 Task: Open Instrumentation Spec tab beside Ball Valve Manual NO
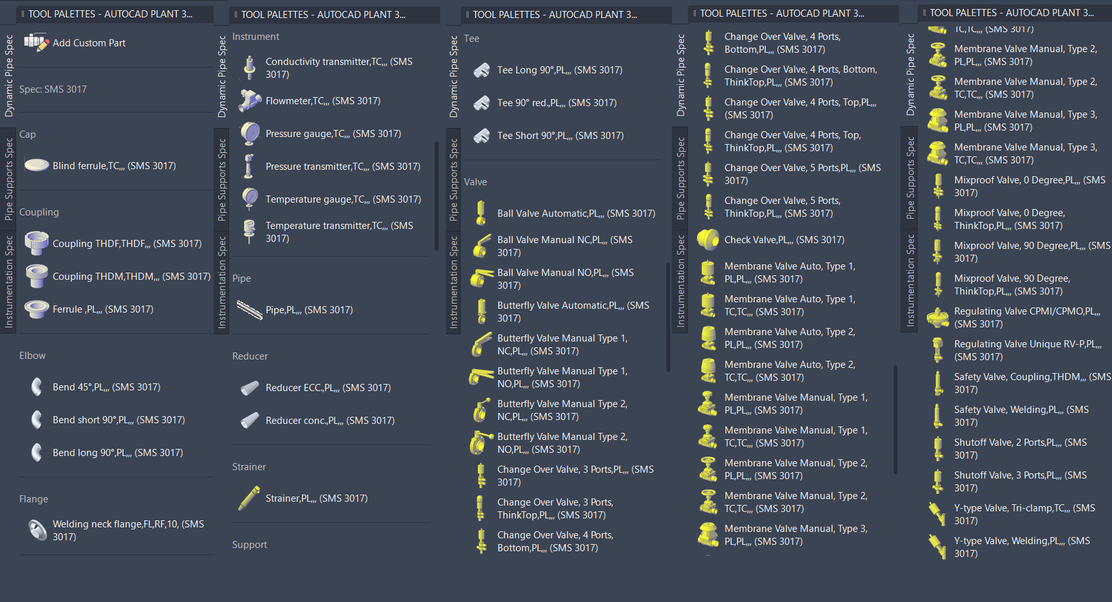click(454, 282)
